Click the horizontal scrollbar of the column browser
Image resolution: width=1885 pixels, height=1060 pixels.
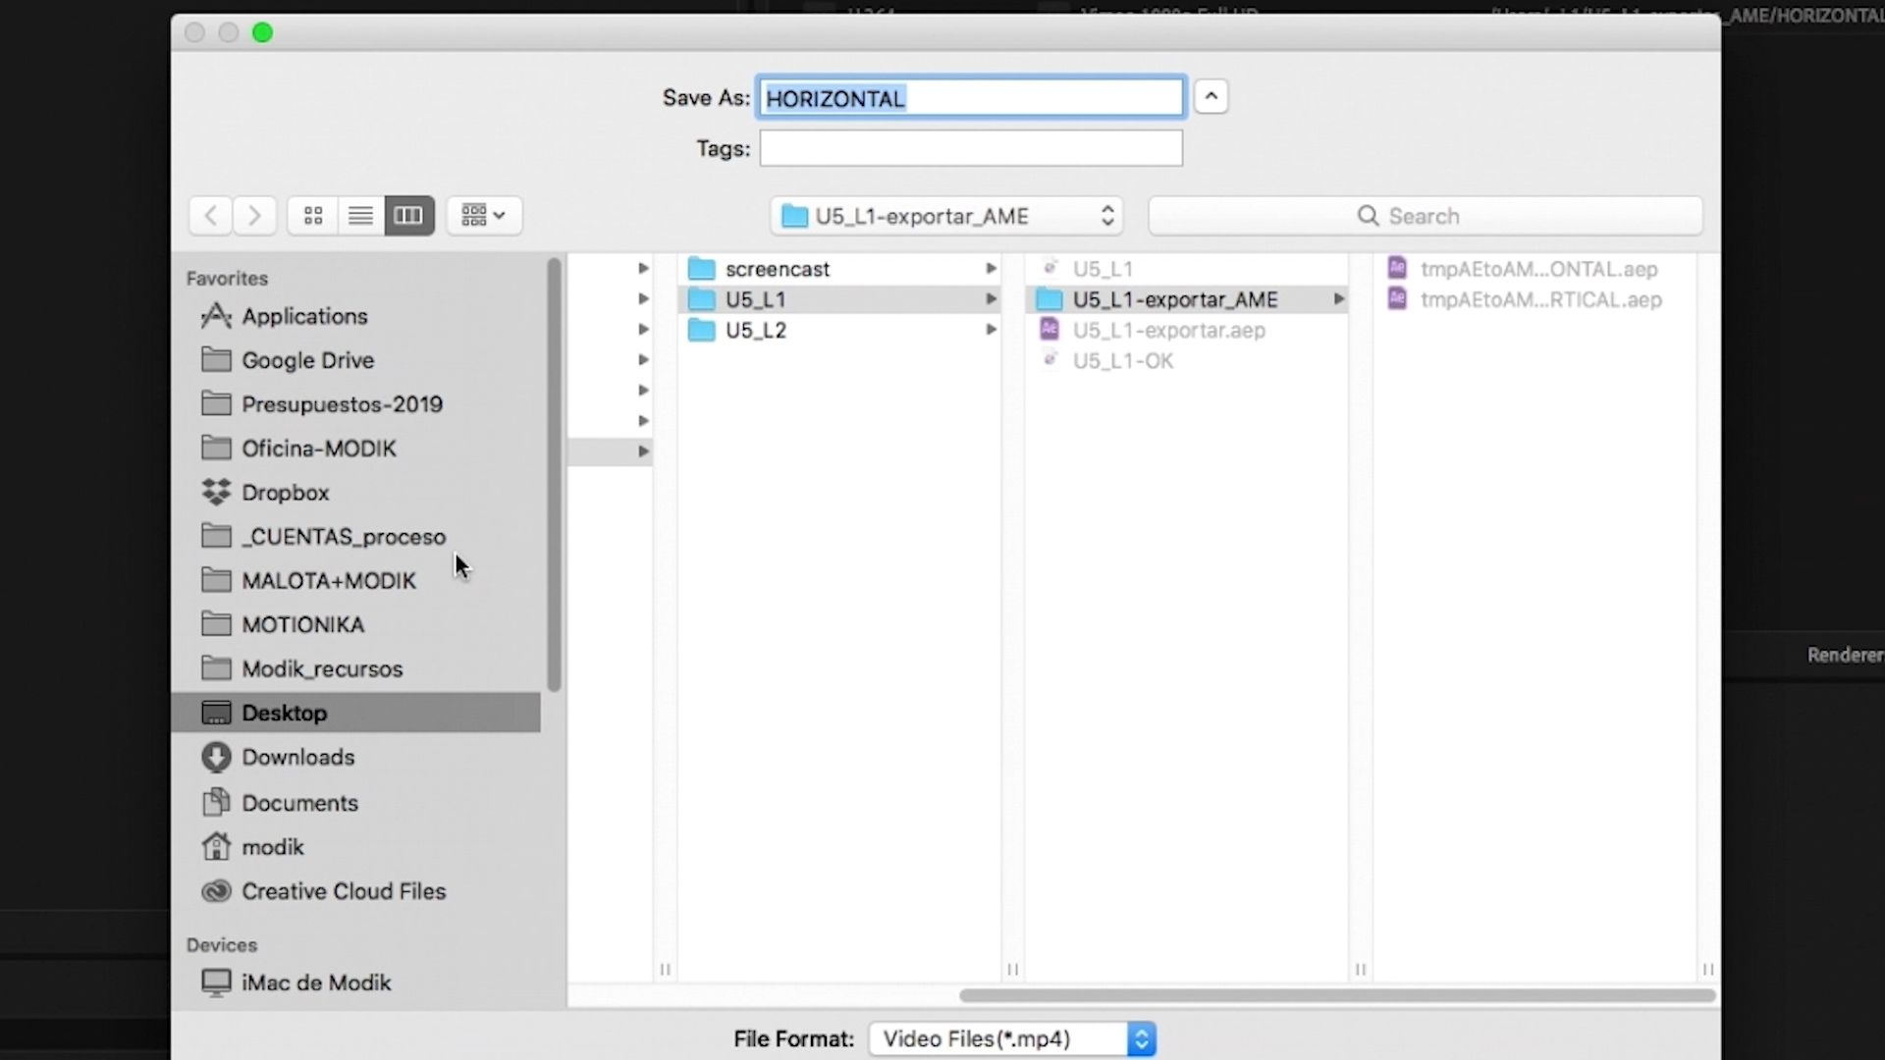1337,995
